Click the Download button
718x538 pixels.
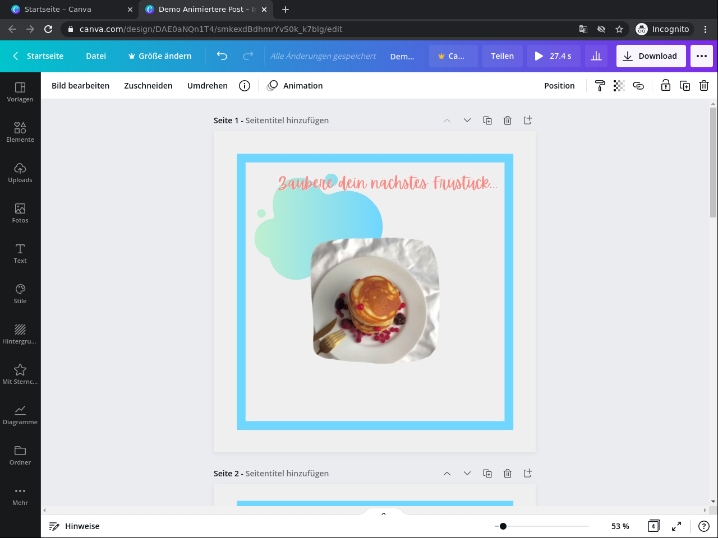pyautogui.click(x=651, y=56)
